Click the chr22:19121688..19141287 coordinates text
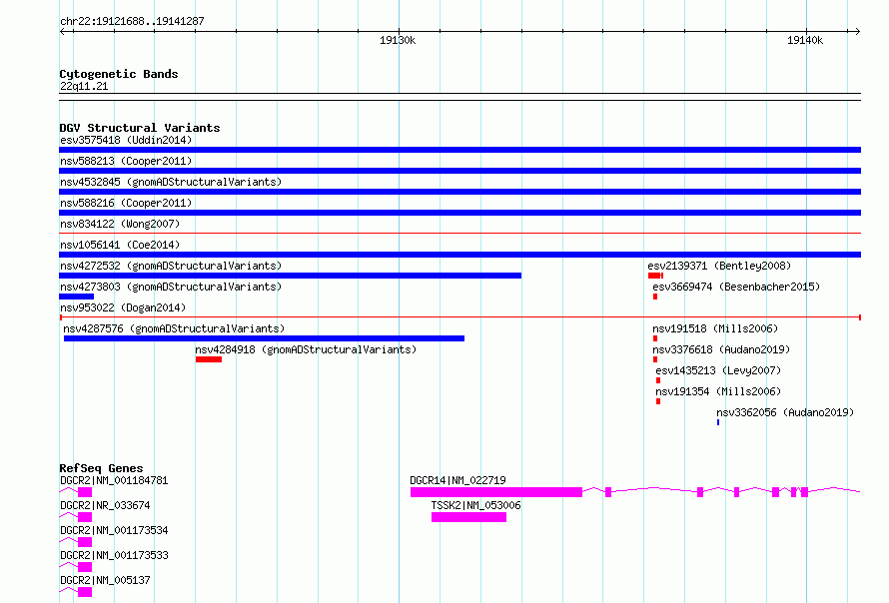This screenshot has height=603, width=889. [132, 22]
